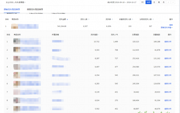180x113 pixels.
Task: Collapse 顾客流失详情 for product 1
Action: 167,28
